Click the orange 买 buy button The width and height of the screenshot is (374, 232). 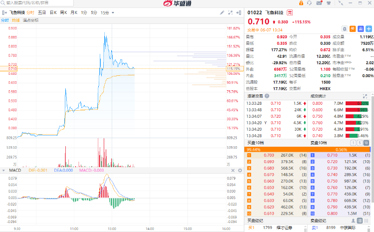(353, 29)
